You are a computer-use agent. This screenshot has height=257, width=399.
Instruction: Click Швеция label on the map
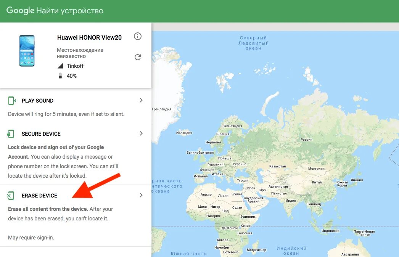coord(223,133)
